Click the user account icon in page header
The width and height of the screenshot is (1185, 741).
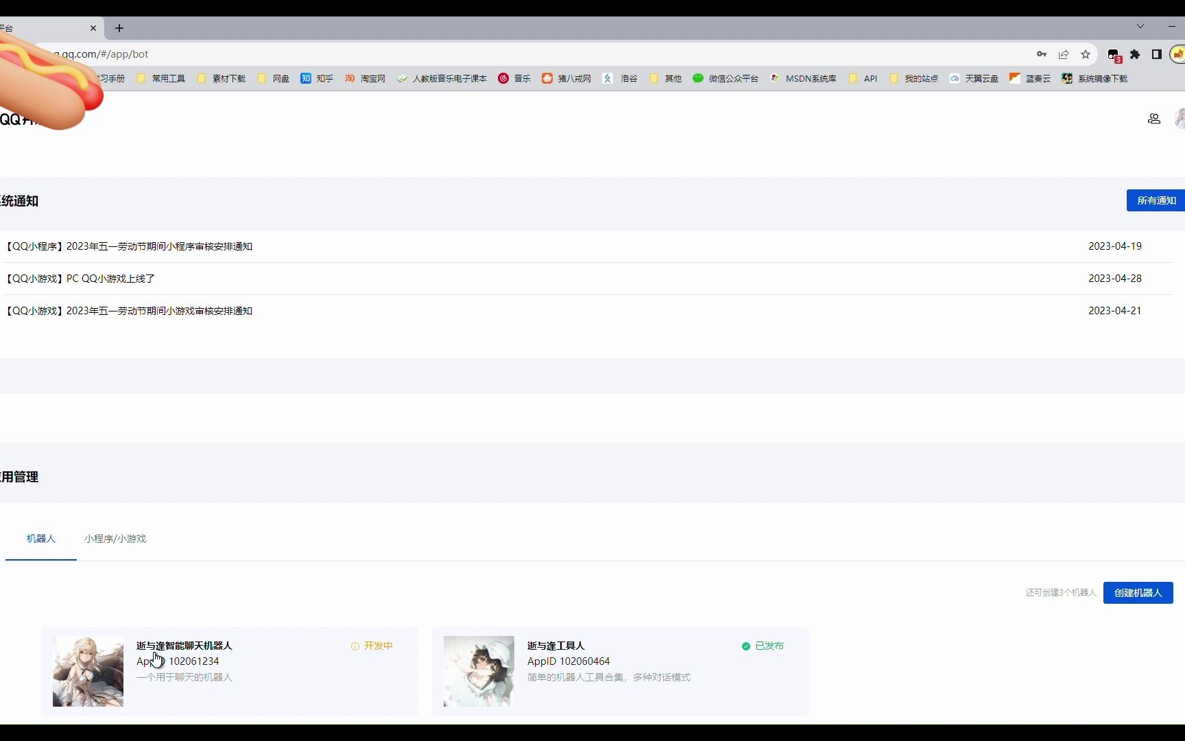(x=1154, y=119)
